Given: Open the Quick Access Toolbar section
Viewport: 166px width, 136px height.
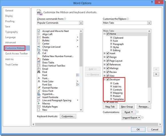Looking at the screenshot, I should (x=17, y=53).
